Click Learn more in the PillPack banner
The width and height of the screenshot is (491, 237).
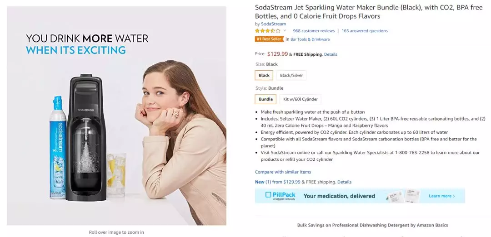(442, 196)
